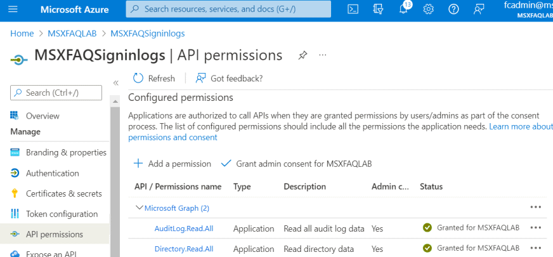This screenshot has height=257, width=553.
Task: Open AuditLog.Read.All permission link
Action: coord(184,228)
